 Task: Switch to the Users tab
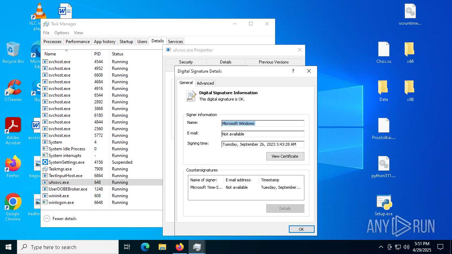coord(142,41)
